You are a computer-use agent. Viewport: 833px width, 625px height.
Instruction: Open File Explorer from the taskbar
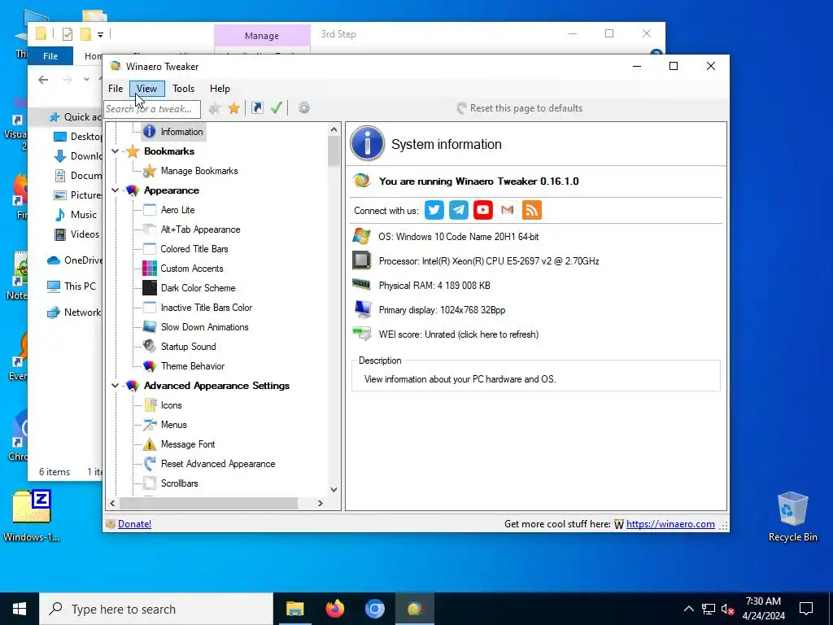click(x=294, y=609)
